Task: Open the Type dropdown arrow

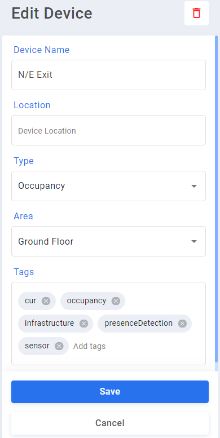Action: (x=194, y=186)
